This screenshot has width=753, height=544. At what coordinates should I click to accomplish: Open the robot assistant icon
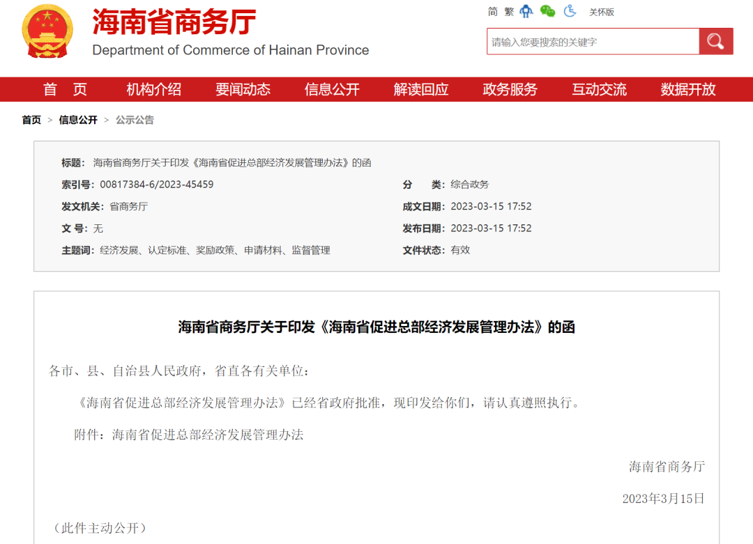(x=526, y=11)
